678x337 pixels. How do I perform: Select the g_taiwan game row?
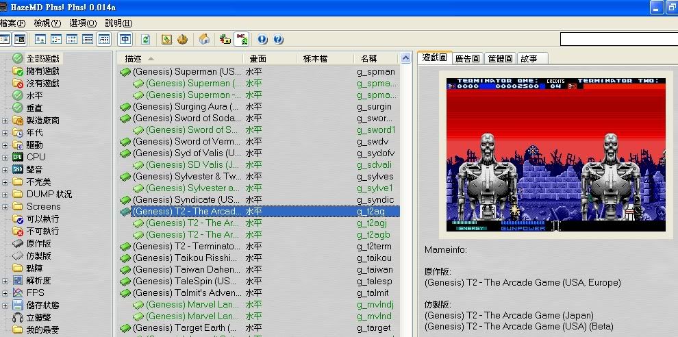click(x=258, y=269)
